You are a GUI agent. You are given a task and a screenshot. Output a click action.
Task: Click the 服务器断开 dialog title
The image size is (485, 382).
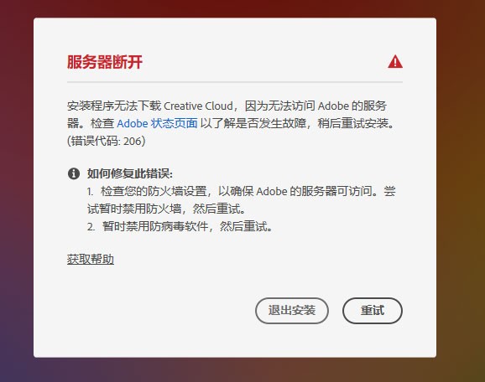105,62
